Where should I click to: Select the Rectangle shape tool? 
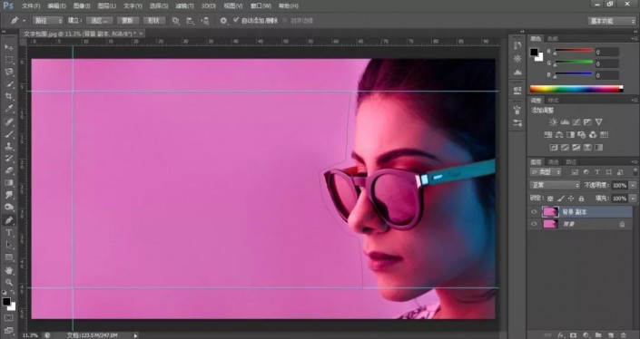(8, 257)
